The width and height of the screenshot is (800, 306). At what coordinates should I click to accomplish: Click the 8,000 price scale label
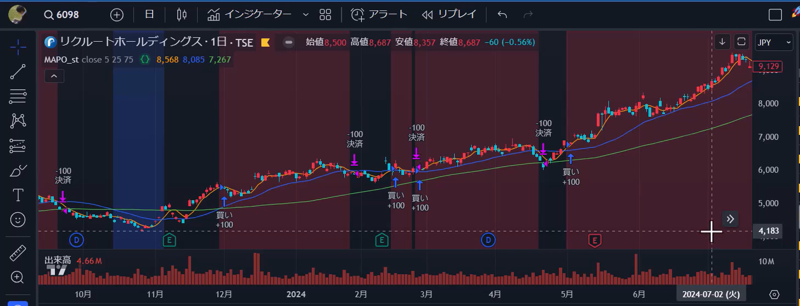pyautogui.click(x=769, y=103)
